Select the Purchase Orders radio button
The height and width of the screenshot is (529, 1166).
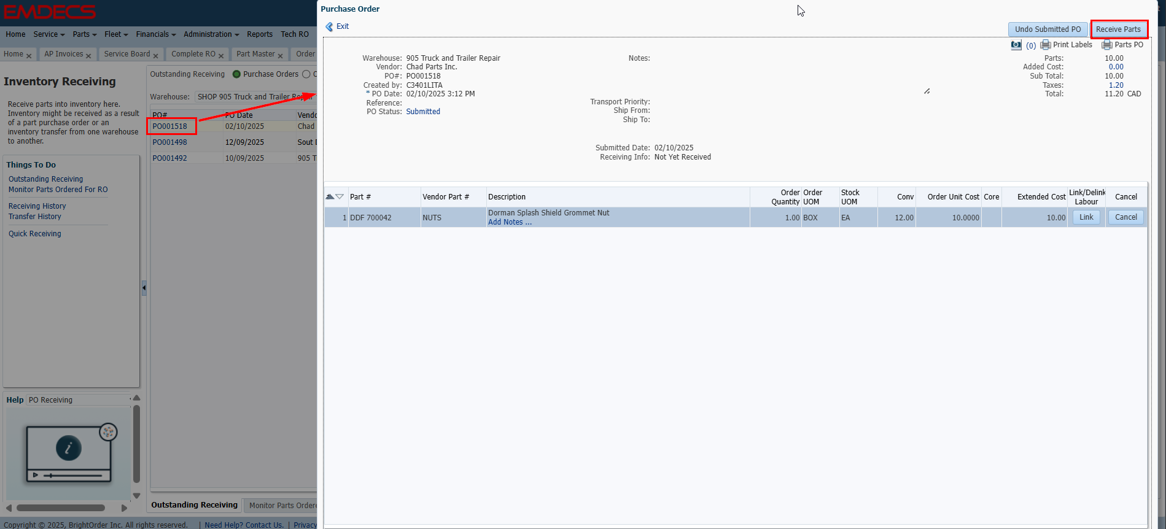(236, 74)
